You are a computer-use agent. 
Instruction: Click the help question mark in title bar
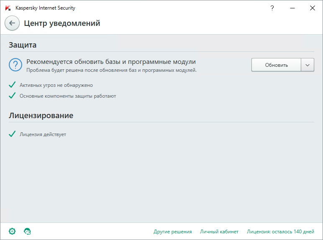(x=272, y=8)
